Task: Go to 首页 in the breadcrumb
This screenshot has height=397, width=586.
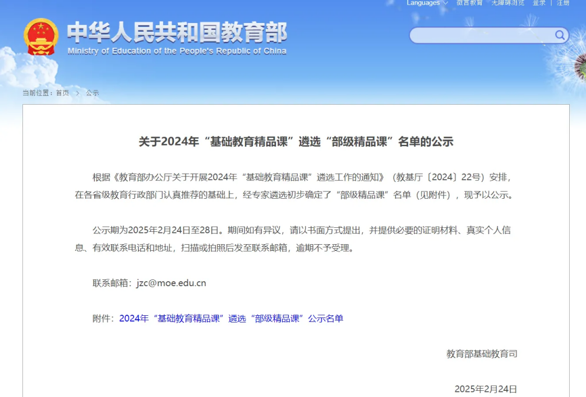Action: 62,93
